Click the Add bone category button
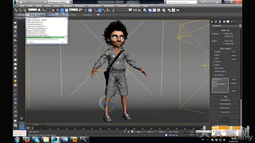 point(234,80)
